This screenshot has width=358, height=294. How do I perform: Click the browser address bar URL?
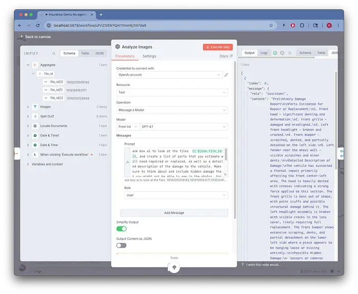click(x=100, y=26)
